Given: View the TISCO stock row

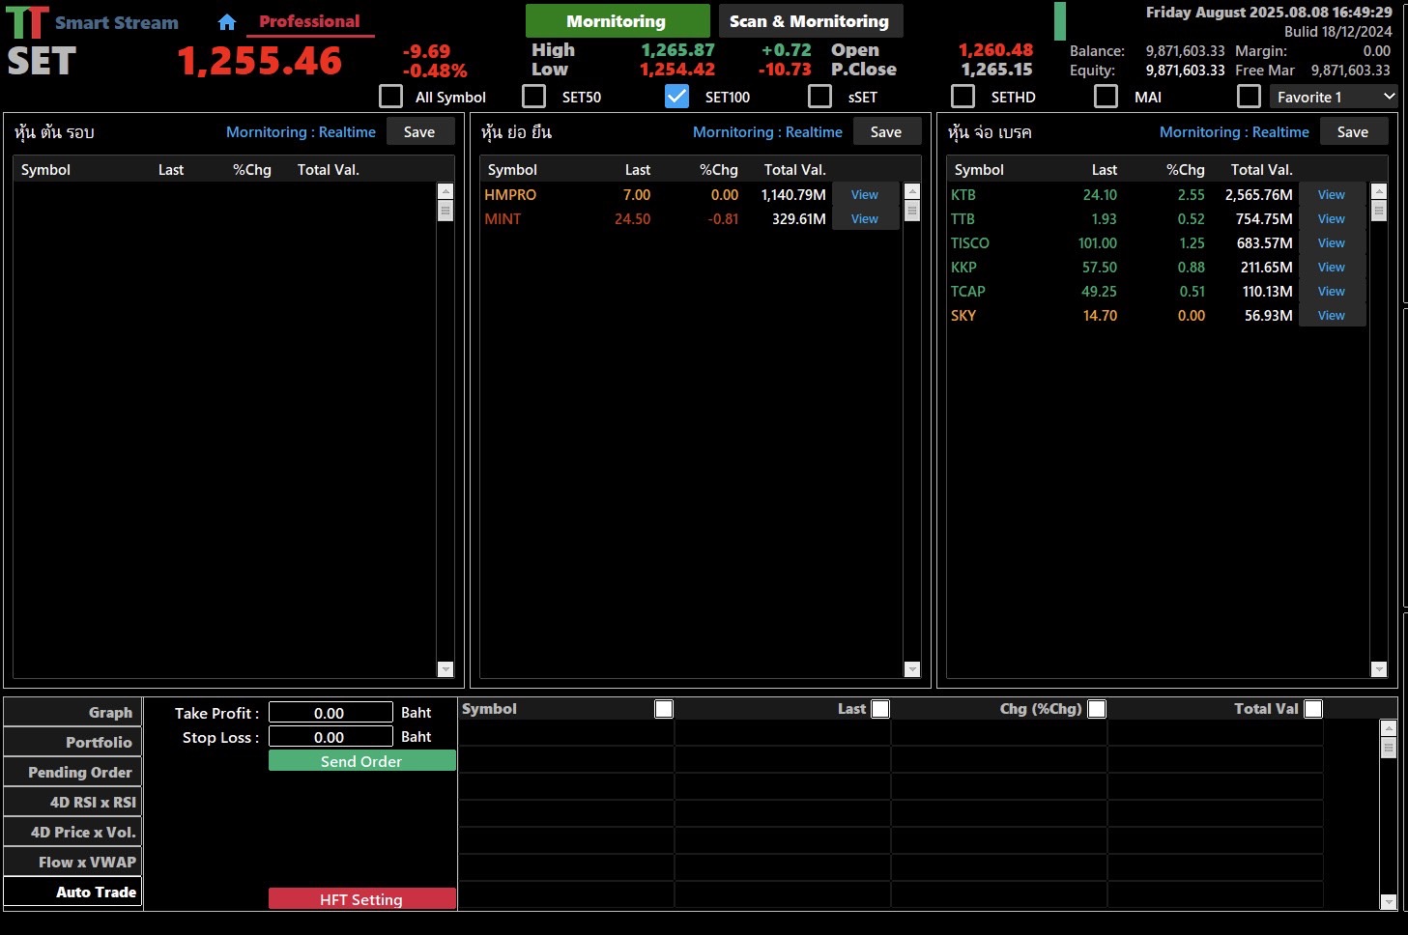Looking at the screenshot, I should point(1332,243).
